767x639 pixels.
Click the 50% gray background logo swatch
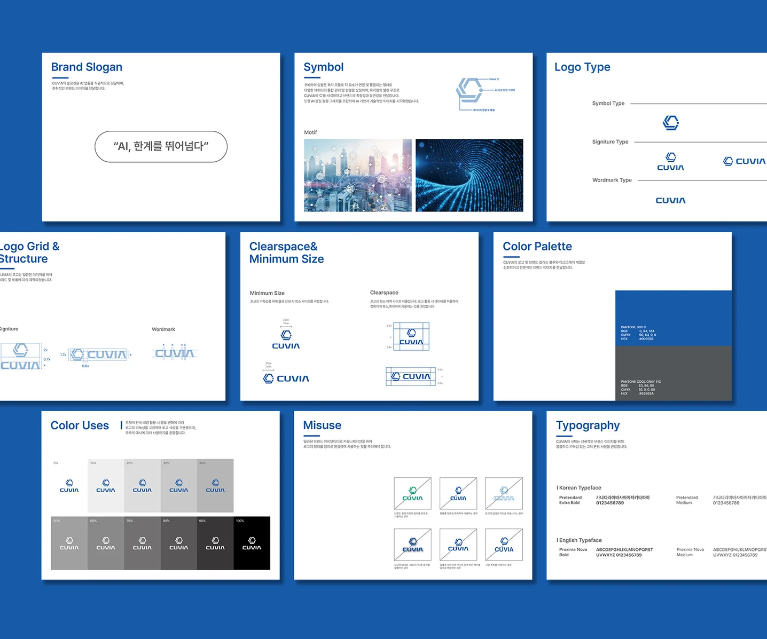click(x=69, y=543)
